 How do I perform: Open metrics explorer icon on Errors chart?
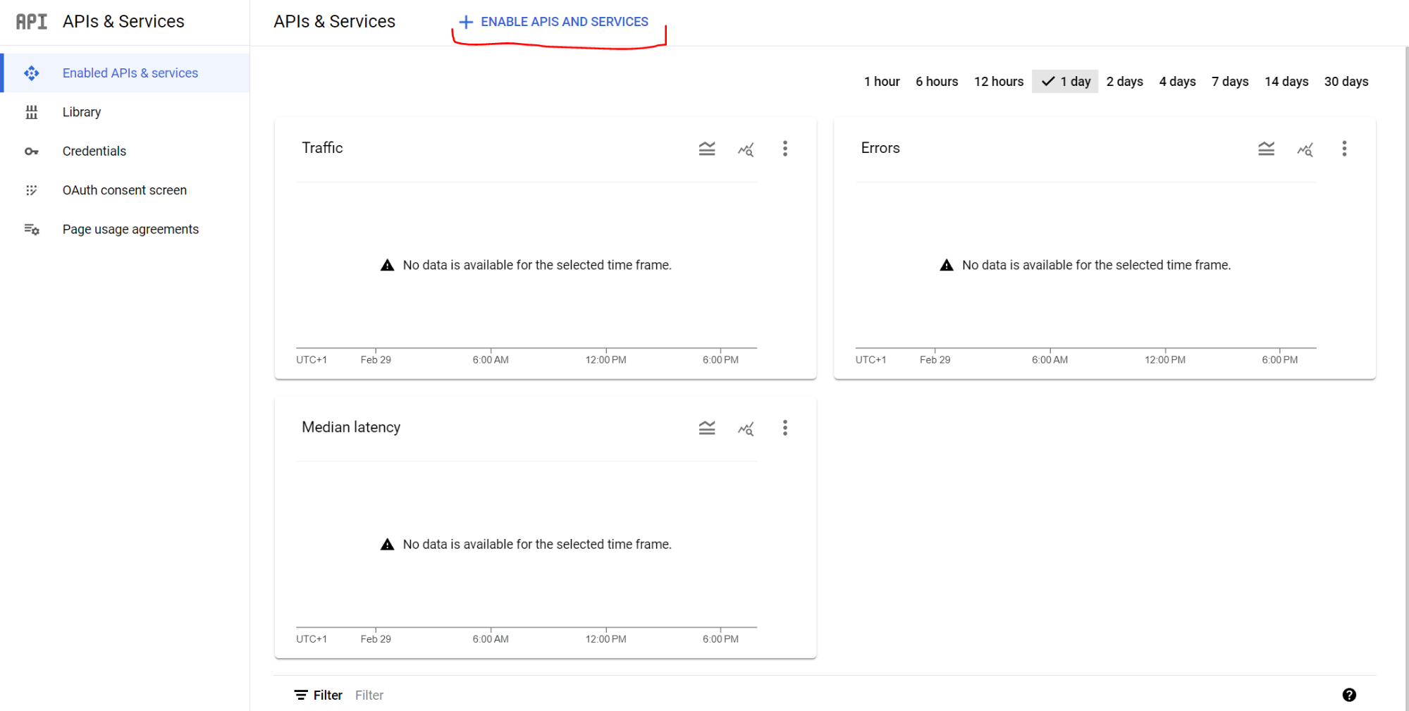pos(1305,149)
